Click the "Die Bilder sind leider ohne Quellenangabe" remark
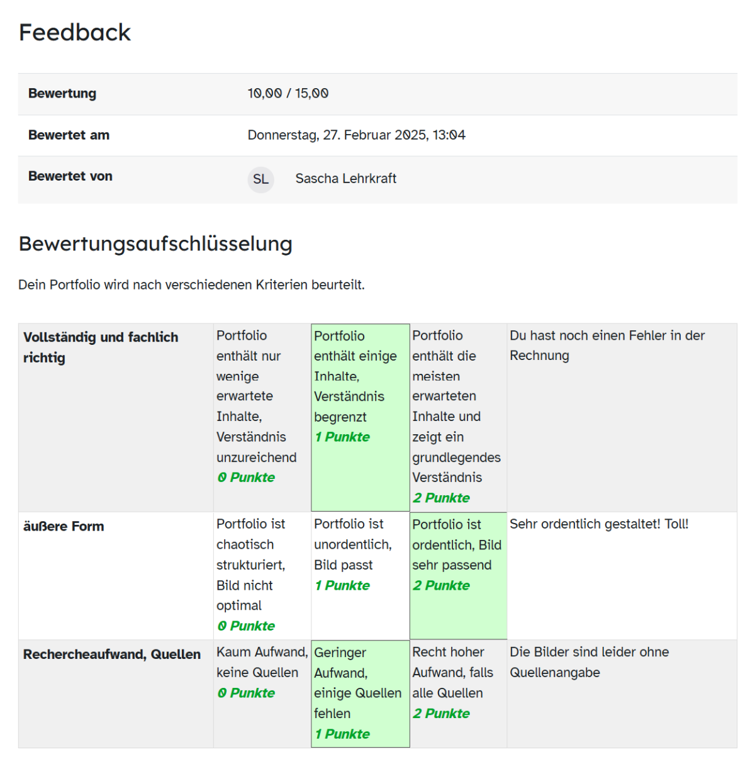The image size is (755, 764). pos(589,662)
